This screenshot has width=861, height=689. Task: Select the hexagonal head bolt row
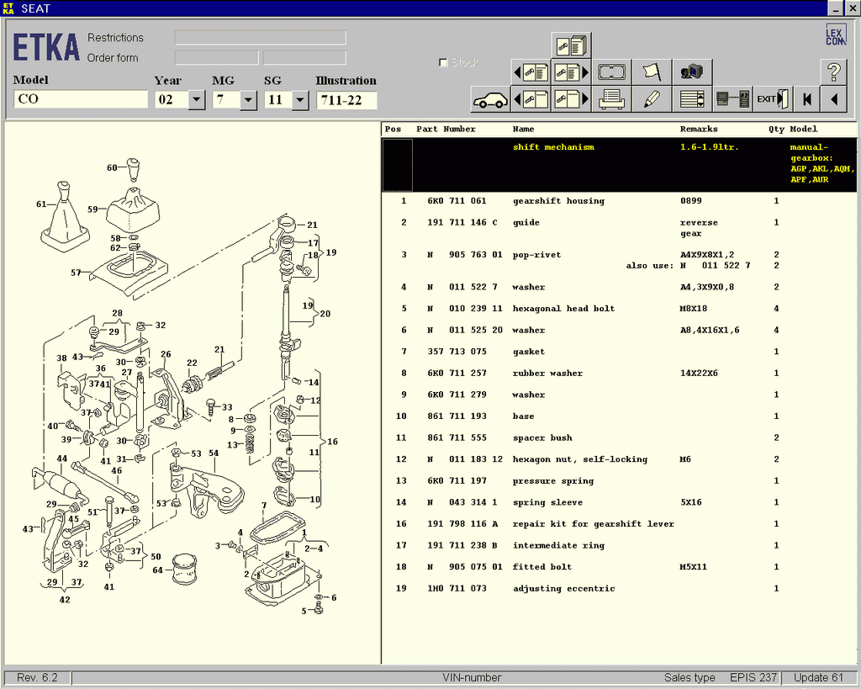coord(619,309)
